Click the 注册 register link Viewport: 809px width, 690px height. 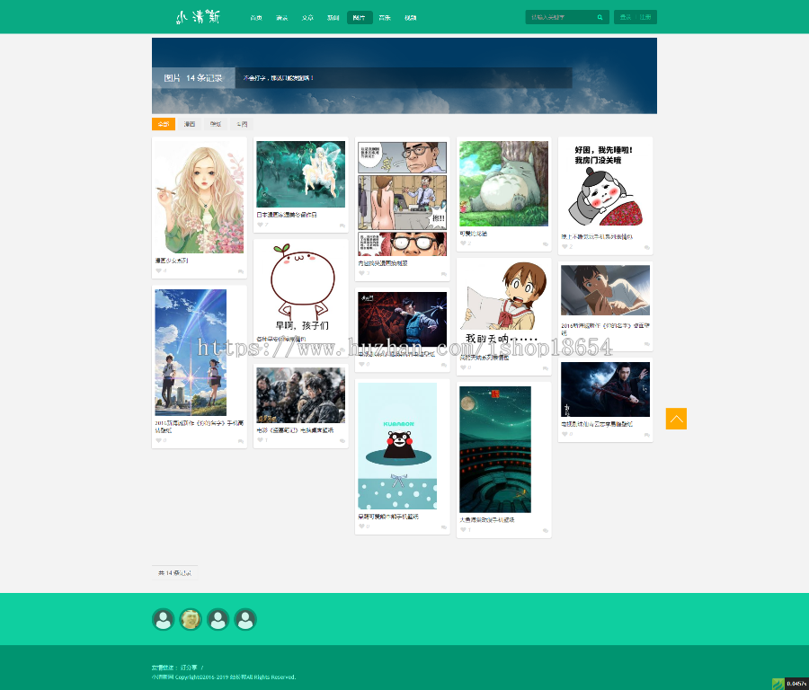(x=645, y=17)
